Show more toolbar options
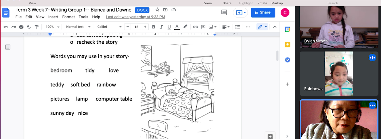This screenshot has width=381, height=139. [x=248, y=27]
